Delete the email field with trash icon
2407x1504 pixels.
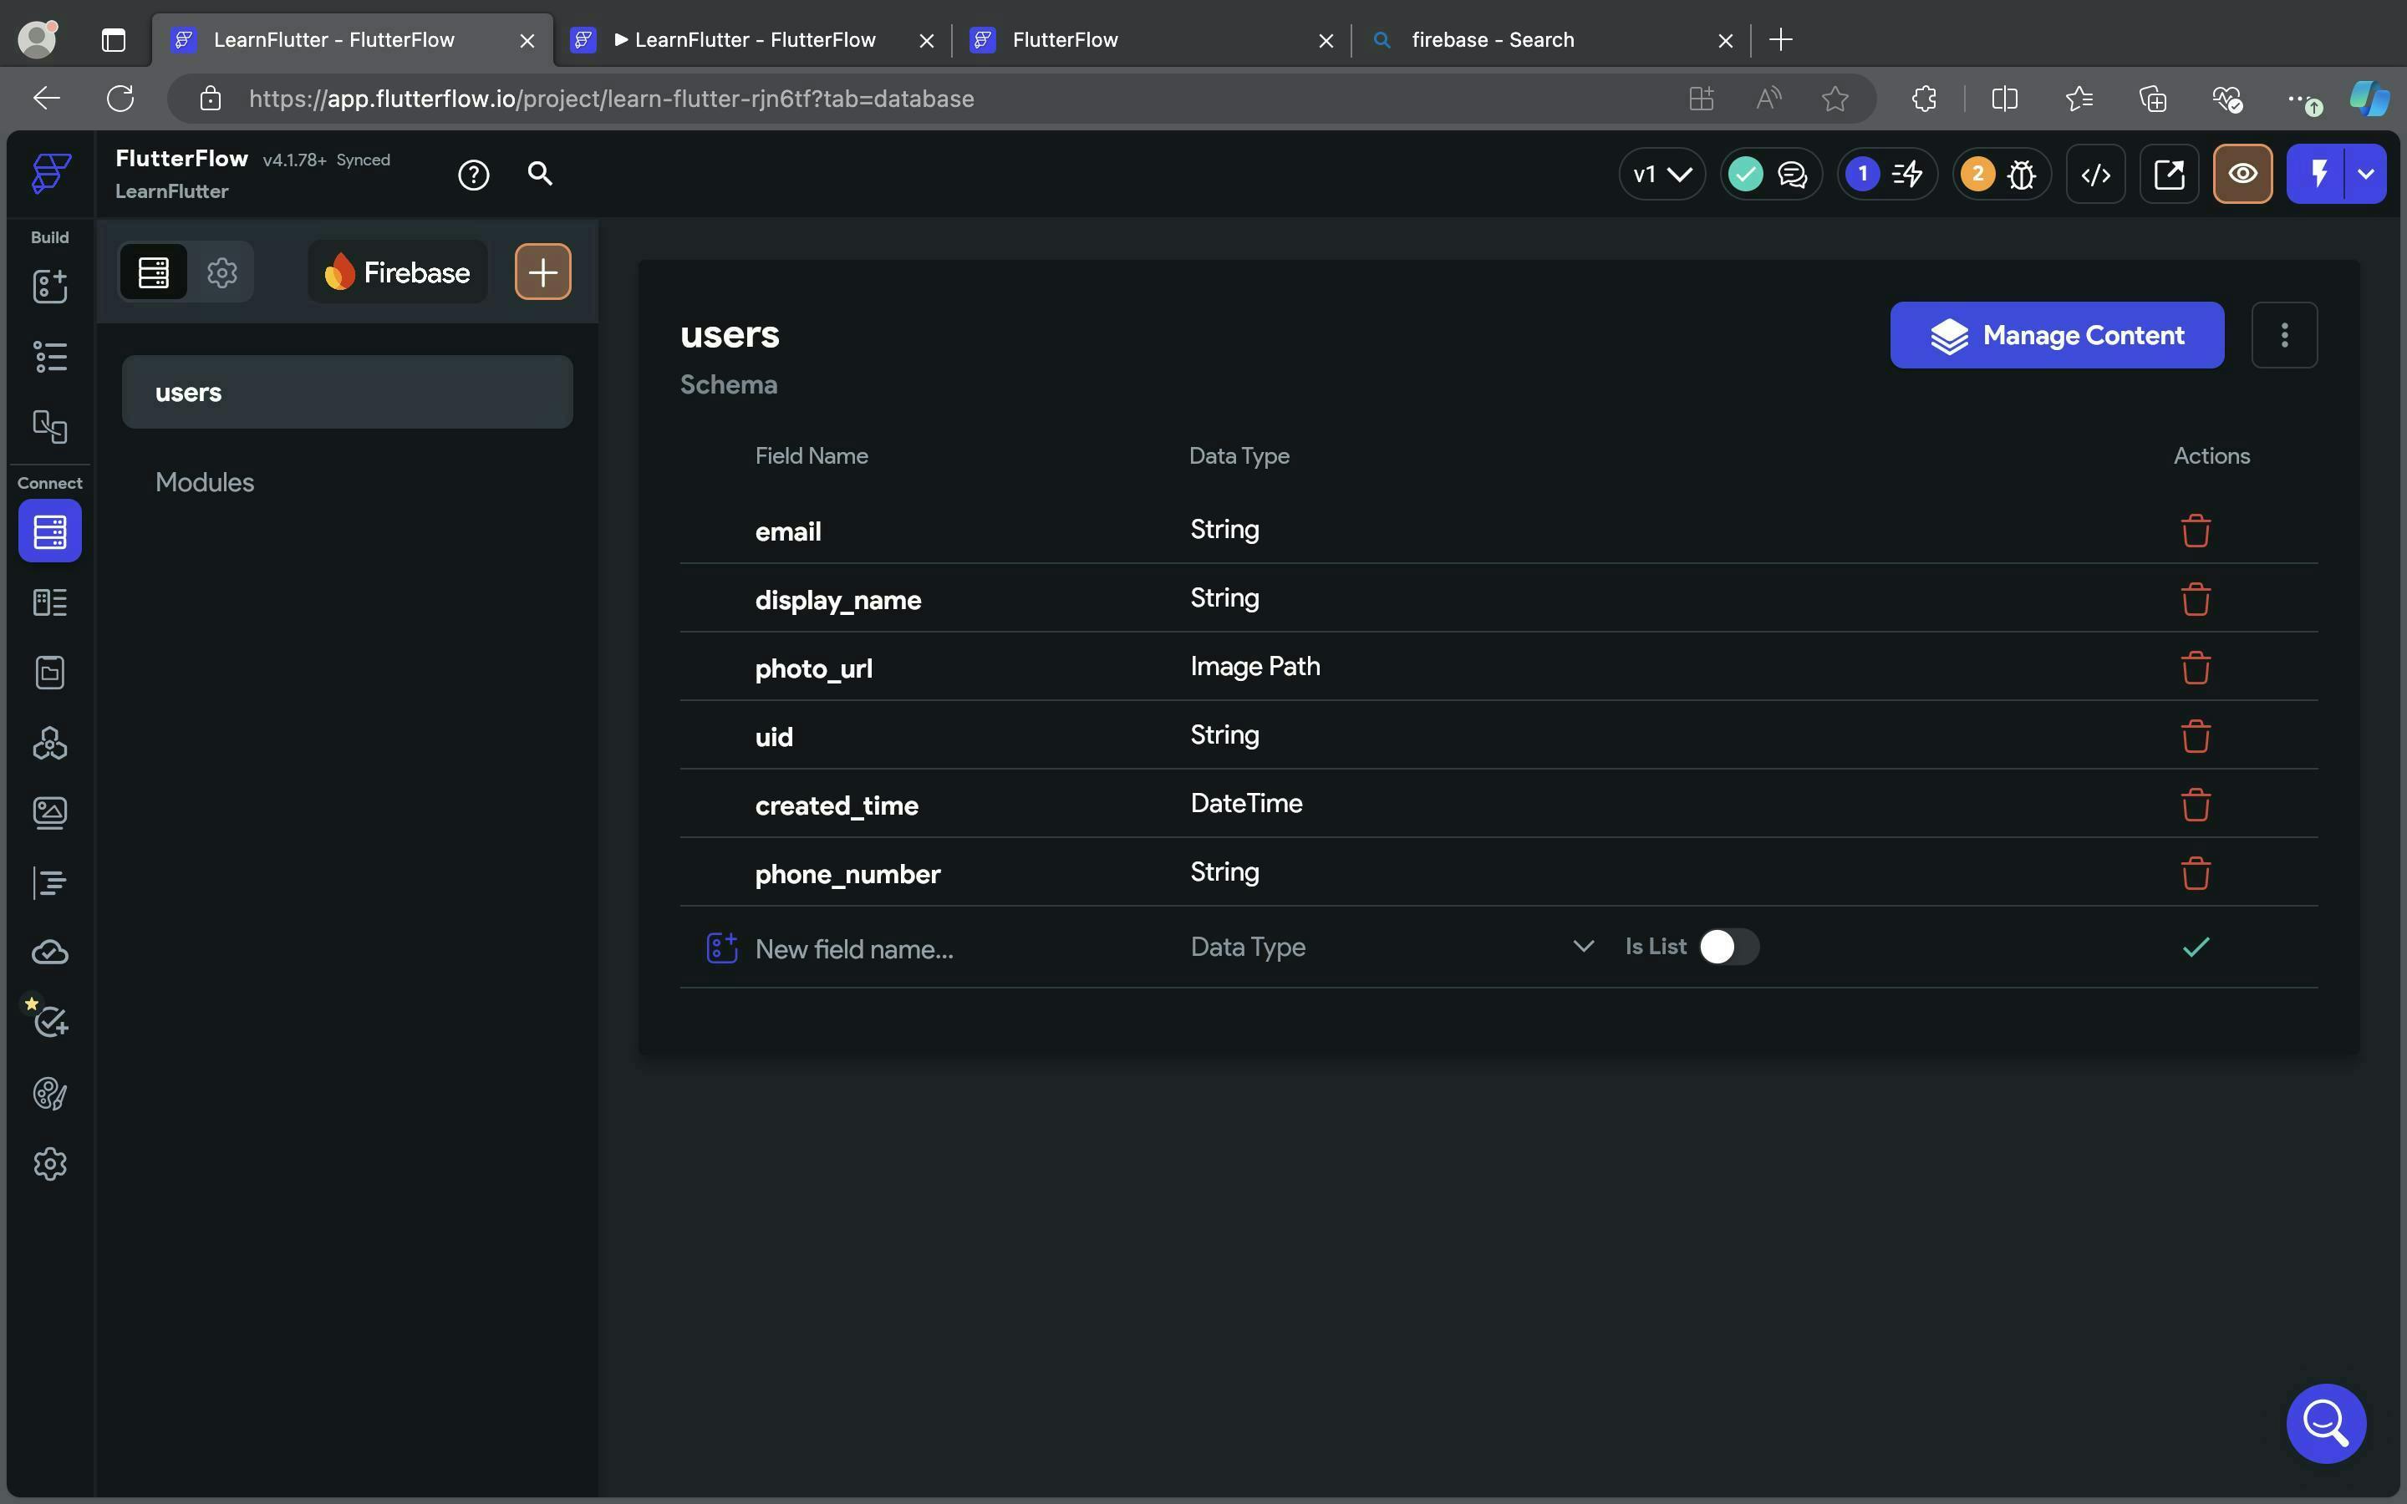(2194, 531)
